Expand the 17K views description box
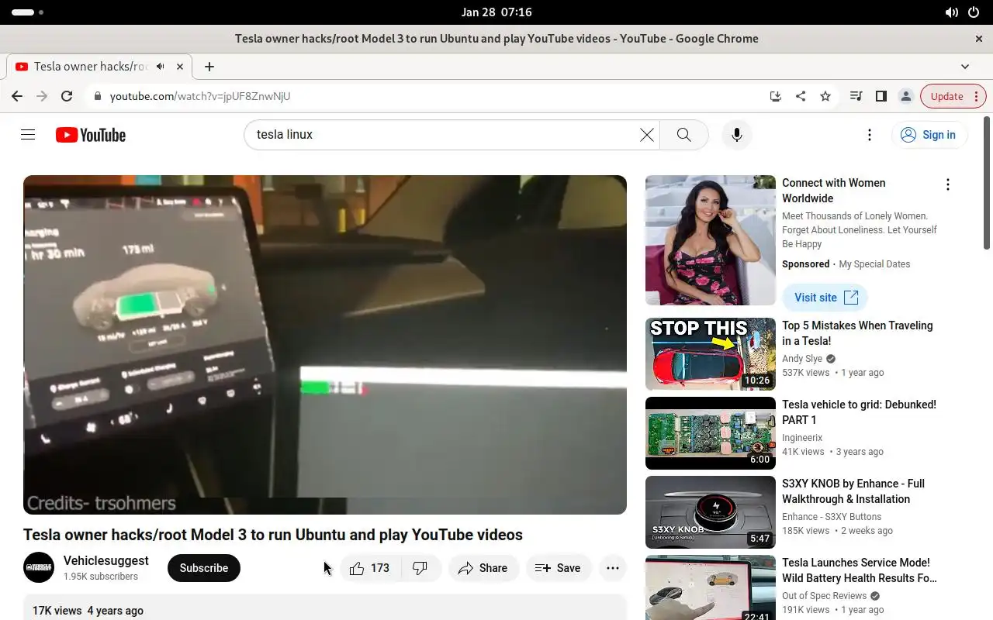The height and width of the screenshot is (620, 993). pos(325,608)
